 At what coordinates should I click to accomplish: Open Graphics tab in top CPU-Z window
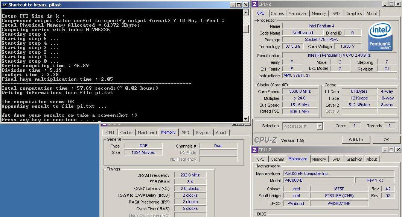click(354, 14)
